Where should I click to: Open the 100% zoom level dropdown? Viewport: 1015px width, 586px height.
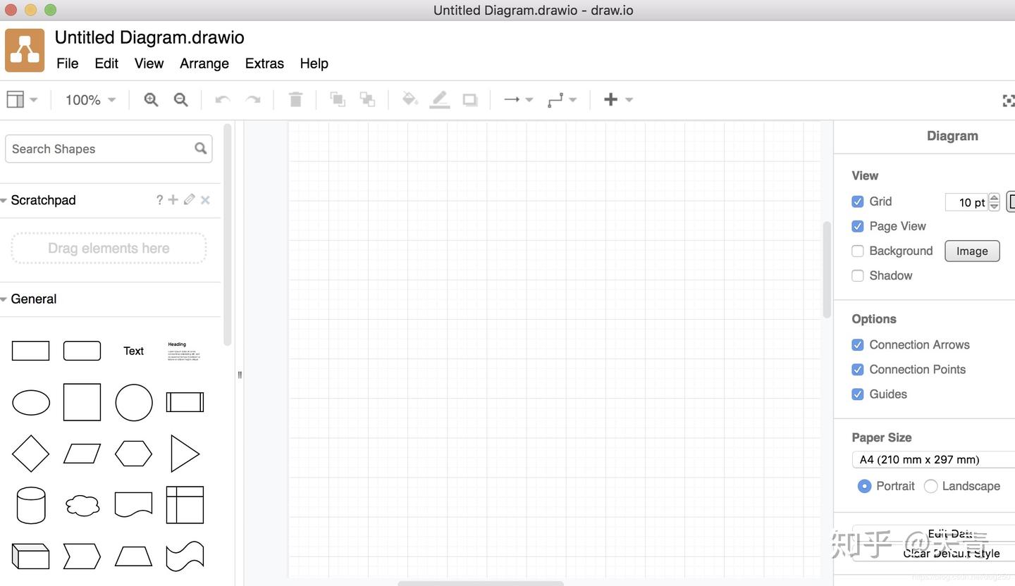pos(90,100)
